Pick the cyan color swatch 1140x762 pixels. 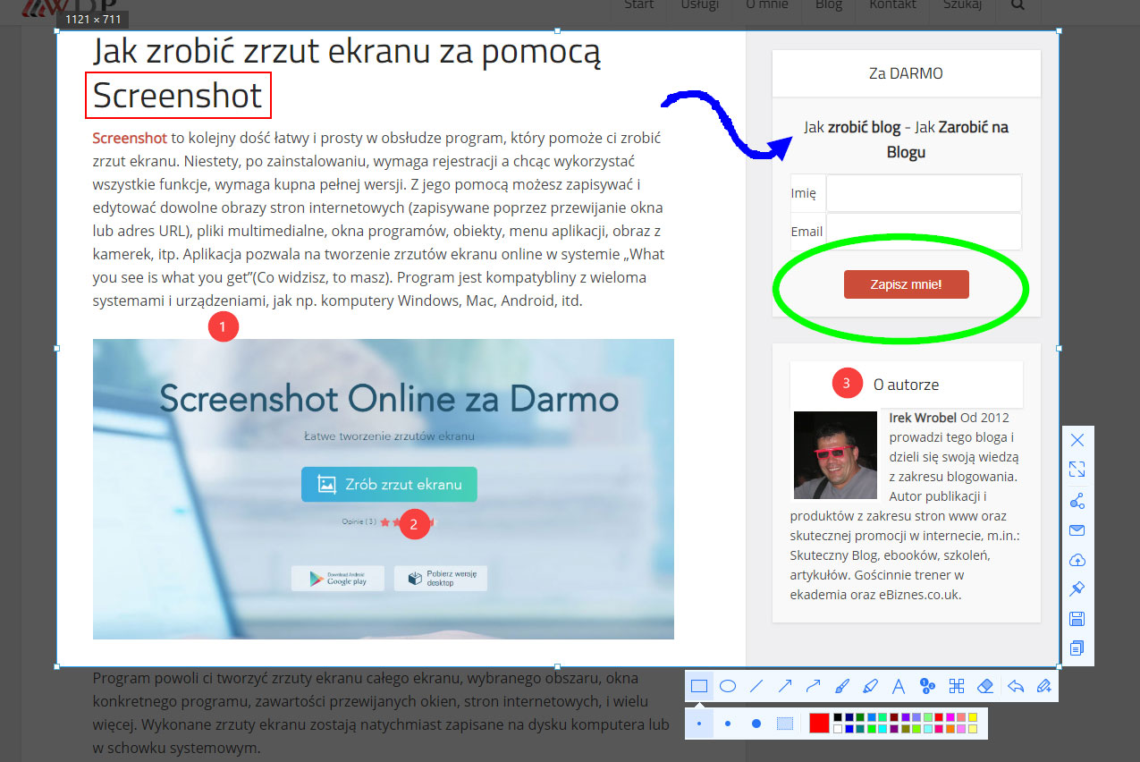[x=882, y=729]
